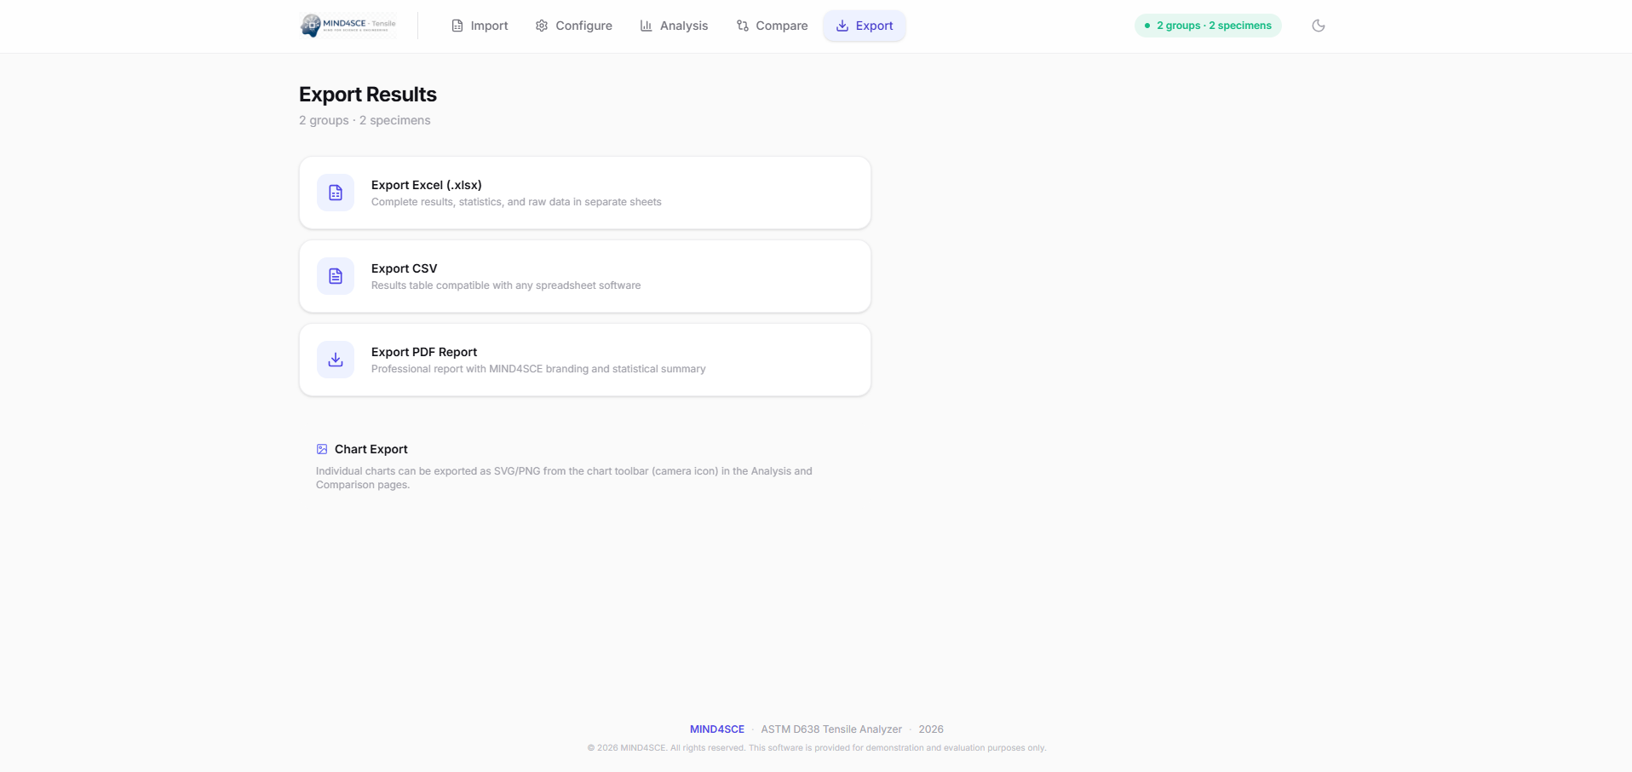
Task: Click the '2 groups · 2 specimens' badge
Action: [x=1207, y=26]
